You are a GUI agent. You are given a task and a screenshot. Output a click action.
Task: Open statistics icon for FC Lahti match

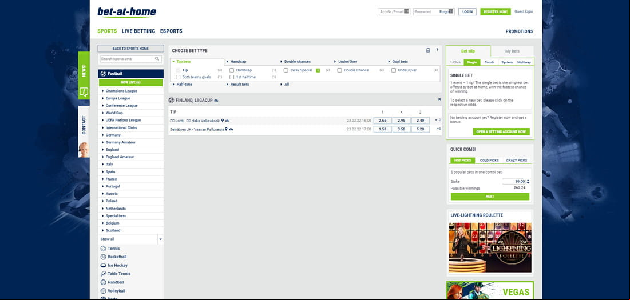tap(227, 121)
